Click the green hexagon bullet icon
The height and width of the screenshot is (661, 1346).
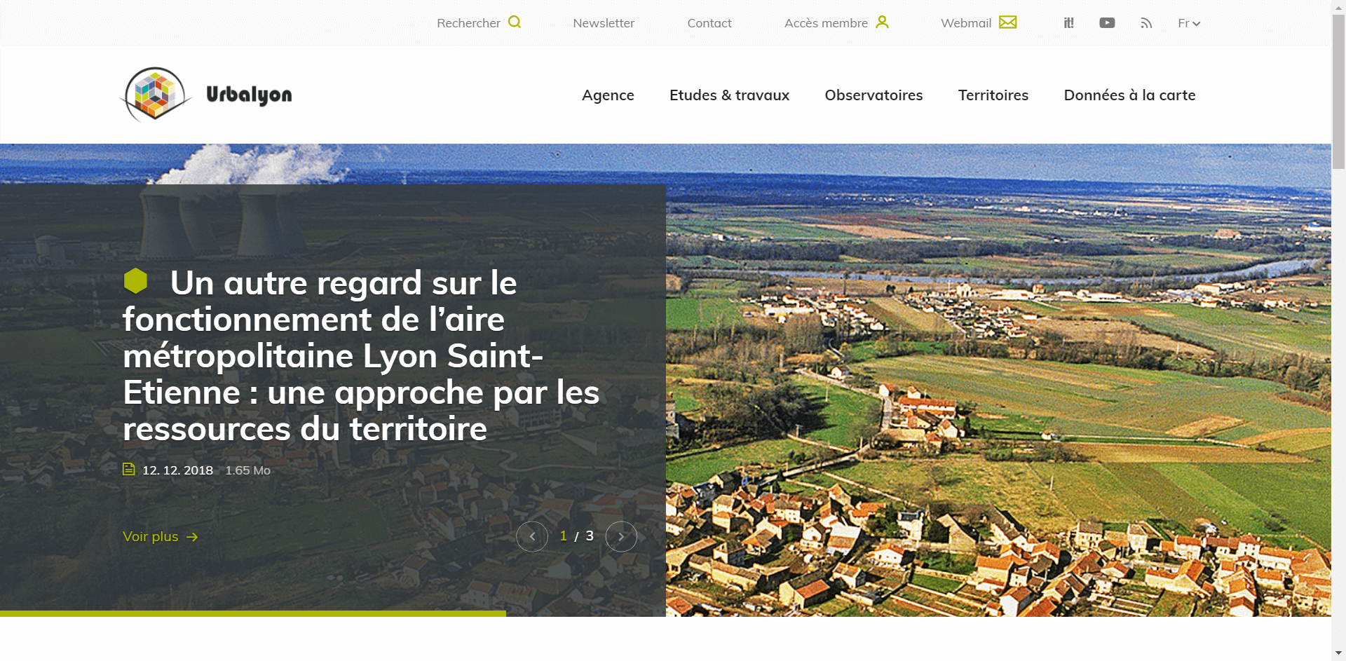[x=135, y=281]
